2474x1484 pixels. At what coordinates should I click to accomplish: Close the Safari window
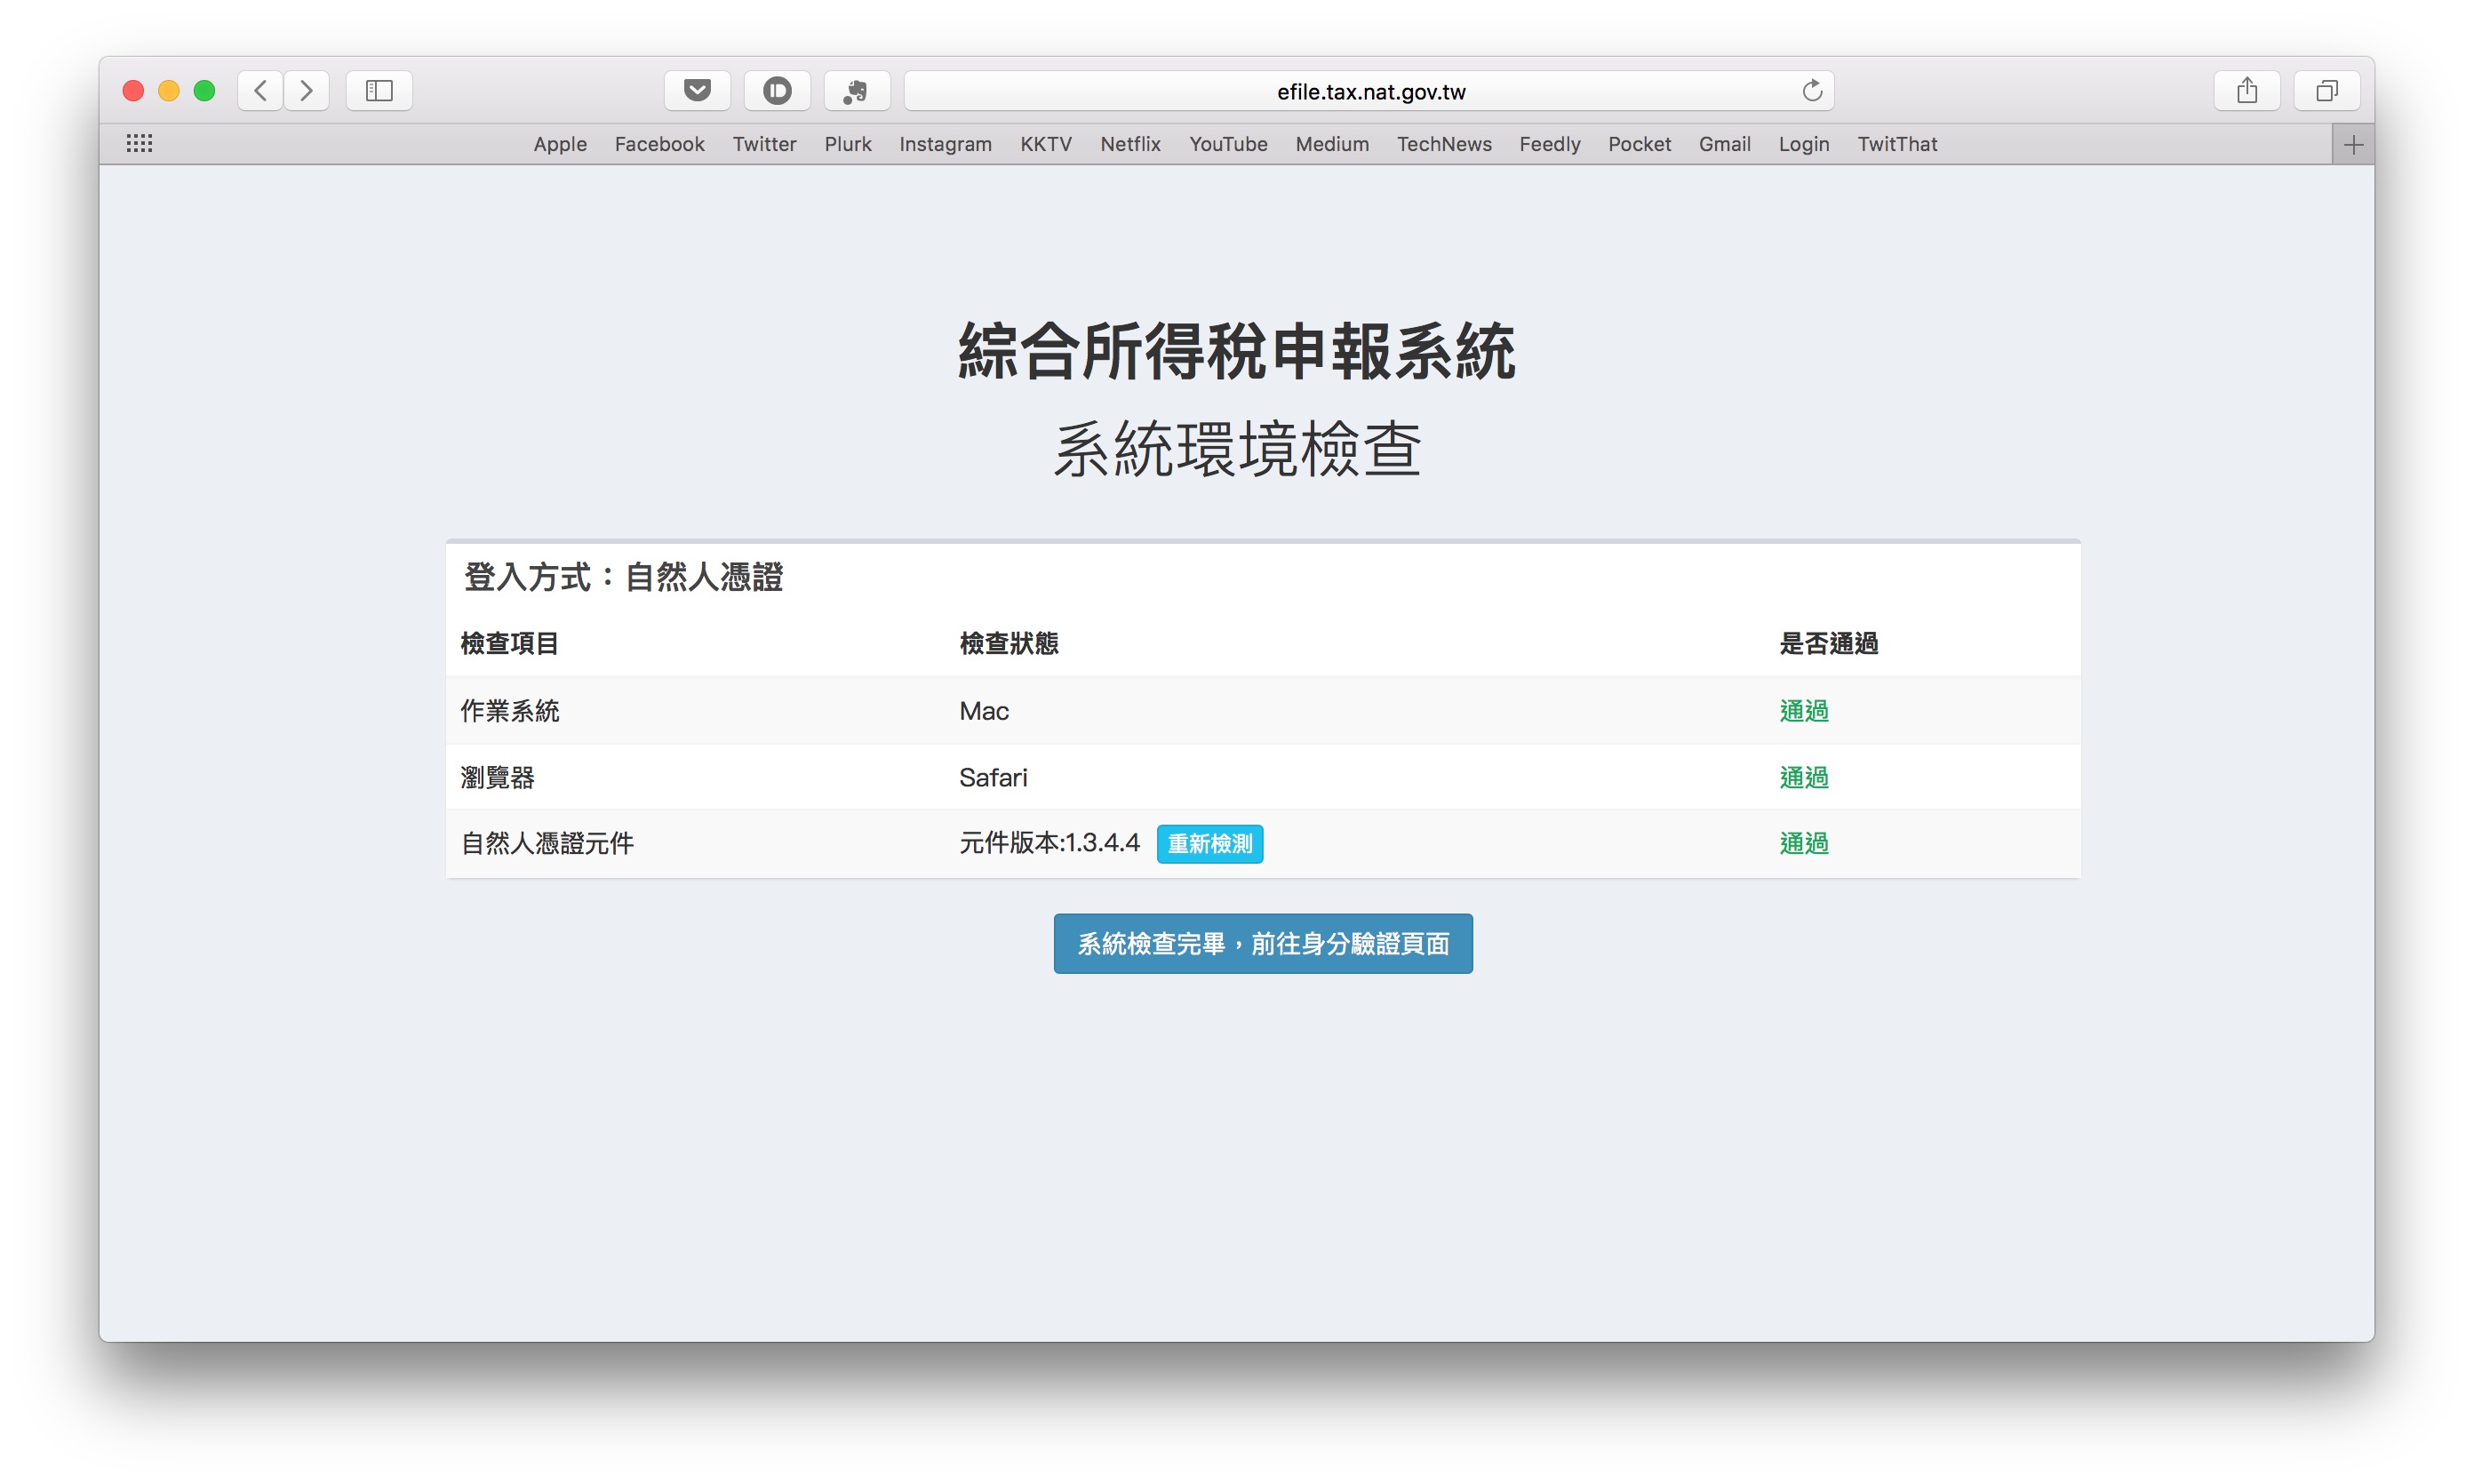tap(133, 91)
